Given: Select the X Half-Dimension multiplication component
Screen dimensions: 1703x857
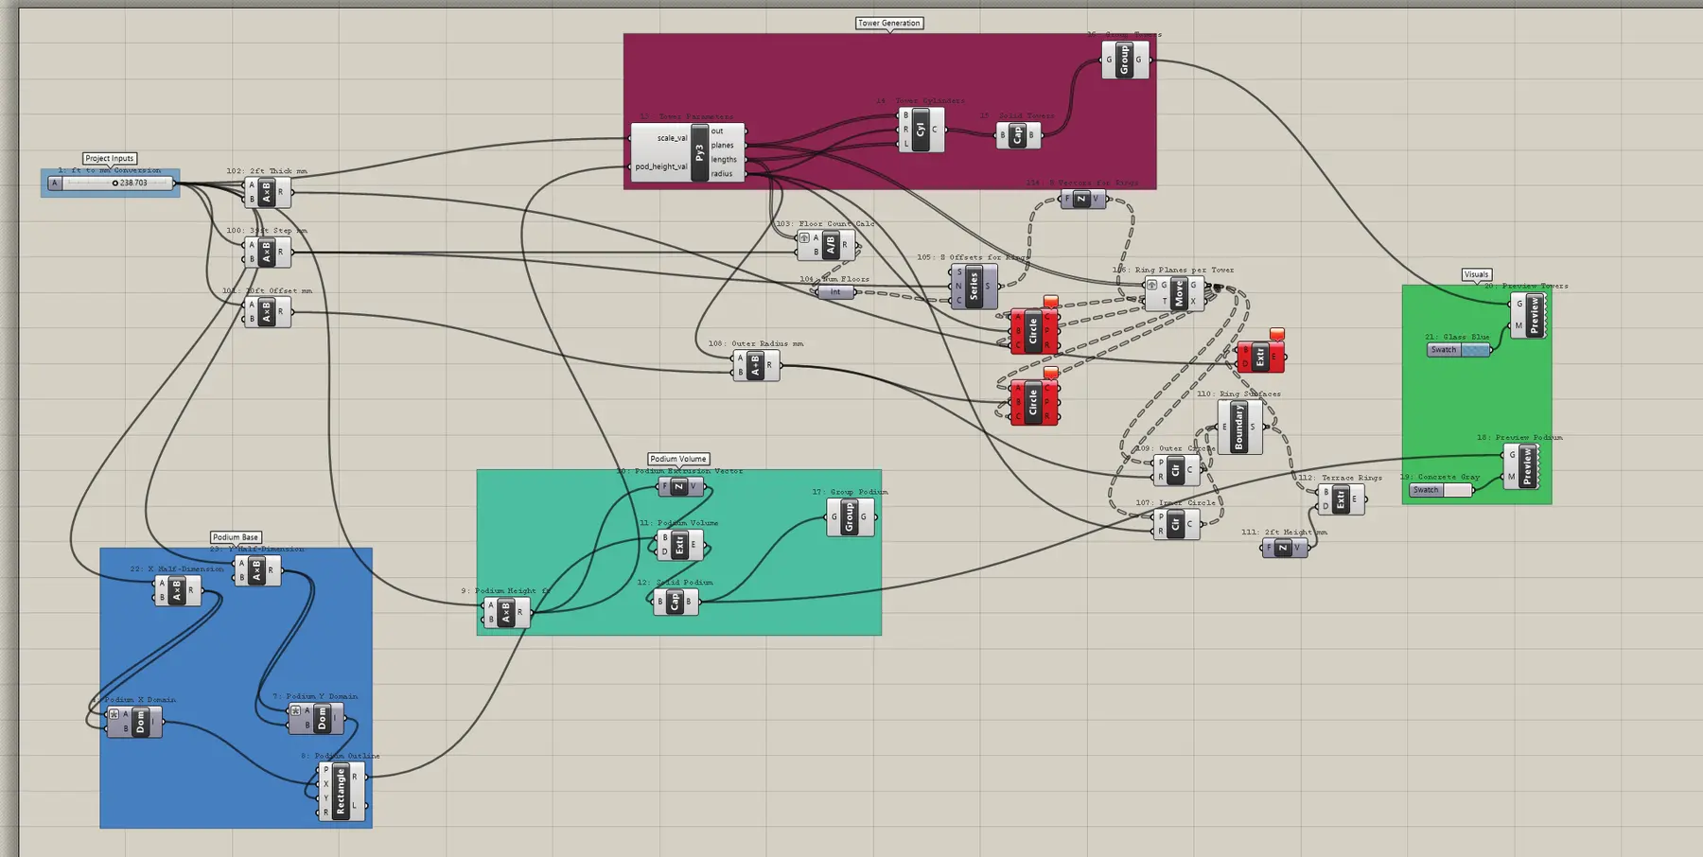Looking at the screenshot, I should tap(178, 590).
